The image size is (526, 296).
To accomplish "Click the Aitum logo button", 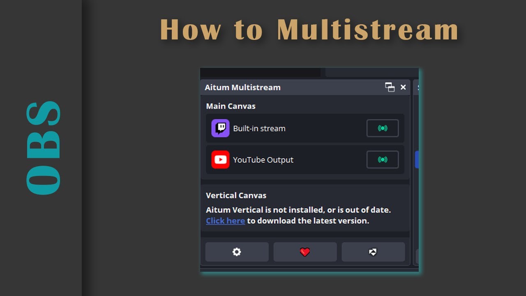I will 373,252.
